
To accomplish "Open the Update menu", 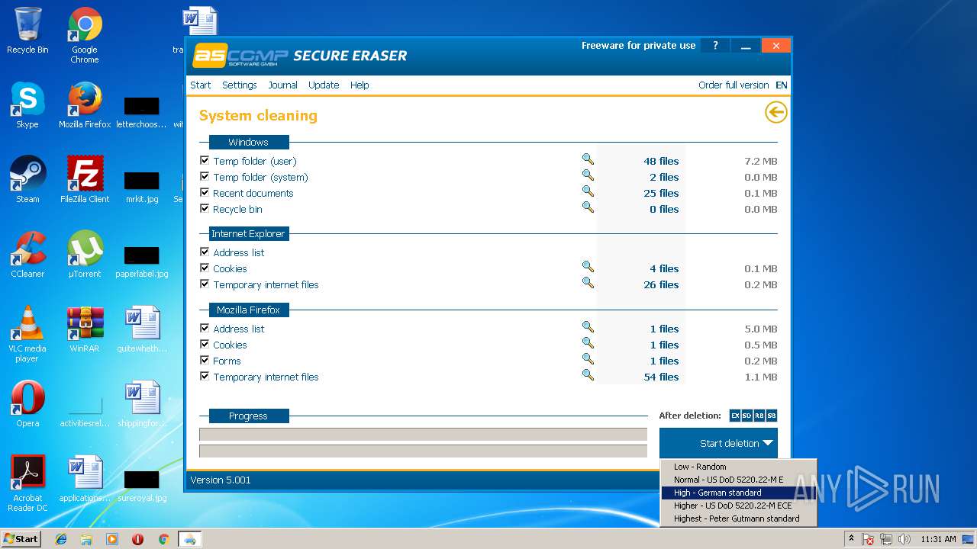I will [x=324, y=85].
